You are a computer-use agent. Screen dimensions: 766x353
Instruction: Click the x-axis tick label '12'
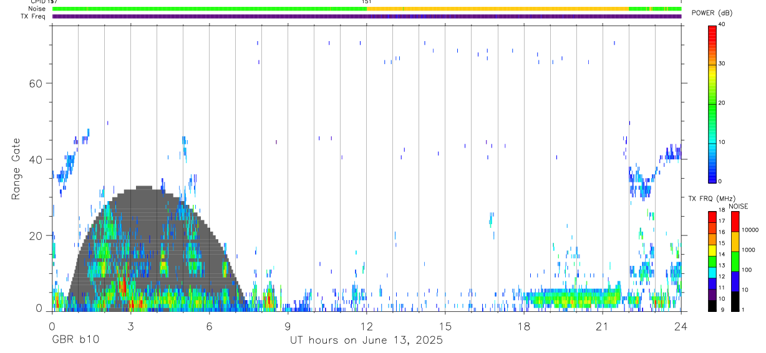[366, 326]
